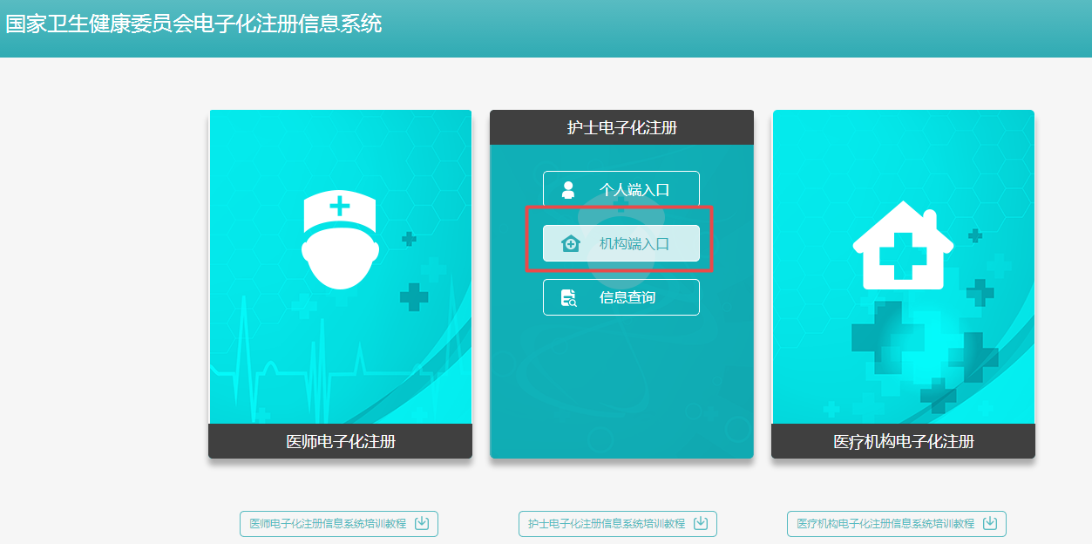Open the 机构端入口 entry
The height and width of the screenshot is (544, 1092).
[621, 243]
